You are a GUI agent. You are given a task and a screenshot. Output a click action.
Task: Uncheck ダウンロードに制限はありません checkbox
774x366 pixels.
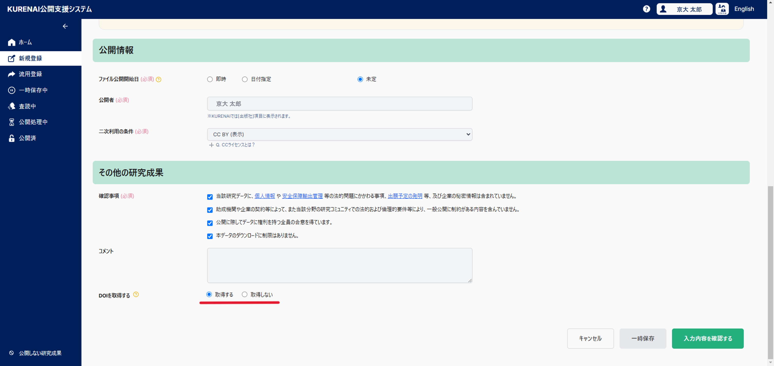pos(210,236)
